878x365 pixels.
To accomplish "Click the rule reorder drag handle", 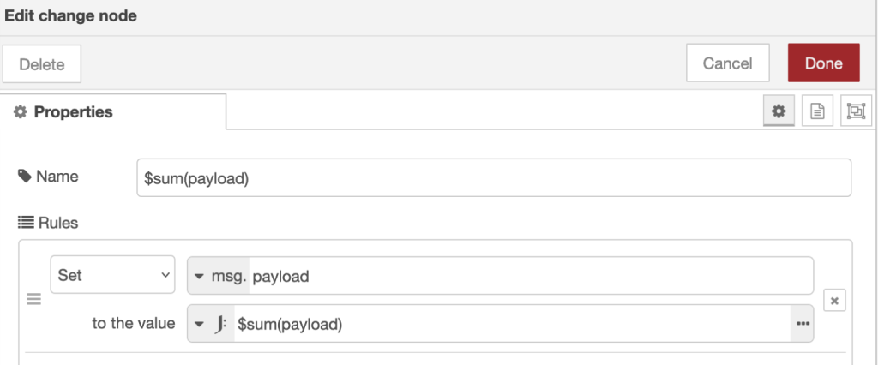I will tap(34, 299).
